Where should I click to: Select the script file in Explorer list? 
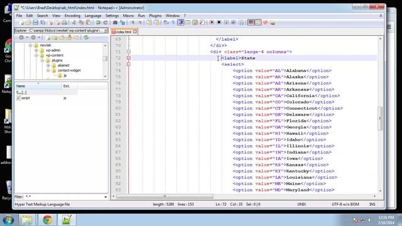[23, 98]
